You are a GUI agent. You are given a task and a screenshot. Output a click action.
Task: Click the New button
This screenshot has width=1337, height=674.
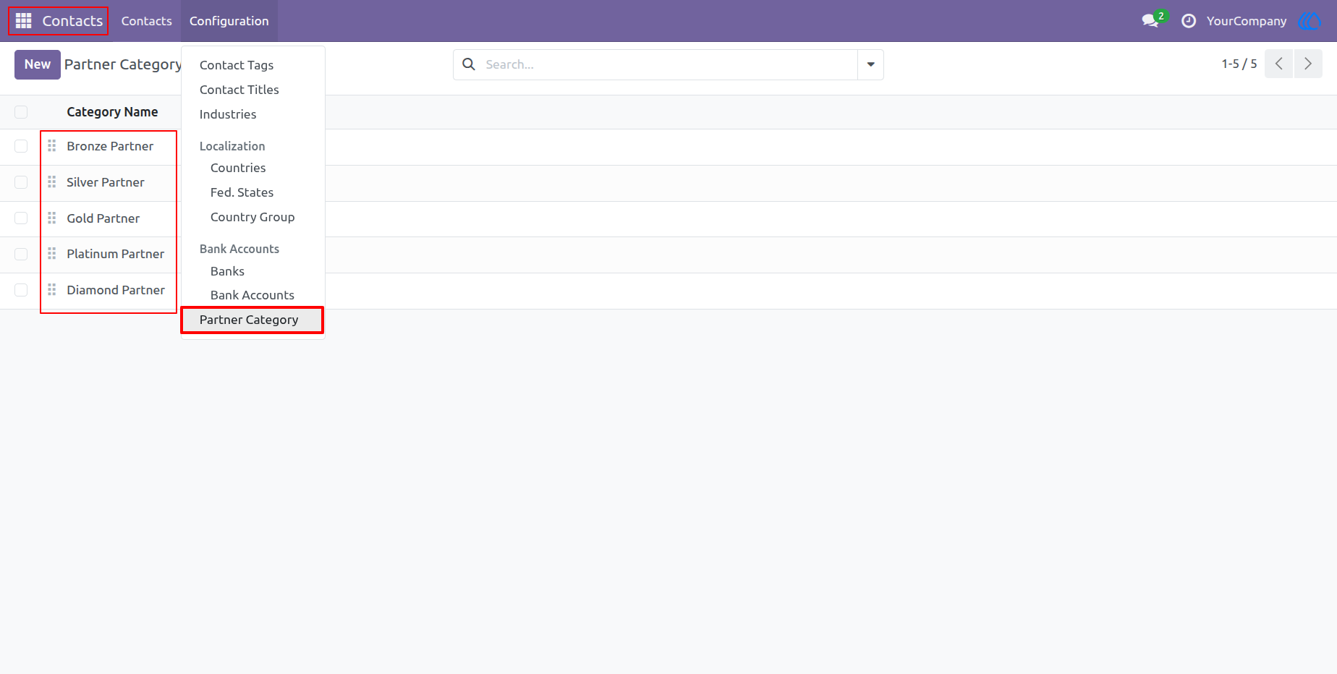pyautogui.click(x=38, y=64)
